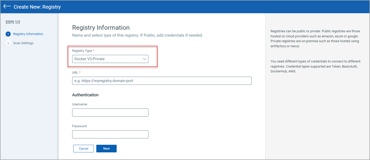
Task: Click the 'Registry Information' main heading
Action: [x=101, y=27]
